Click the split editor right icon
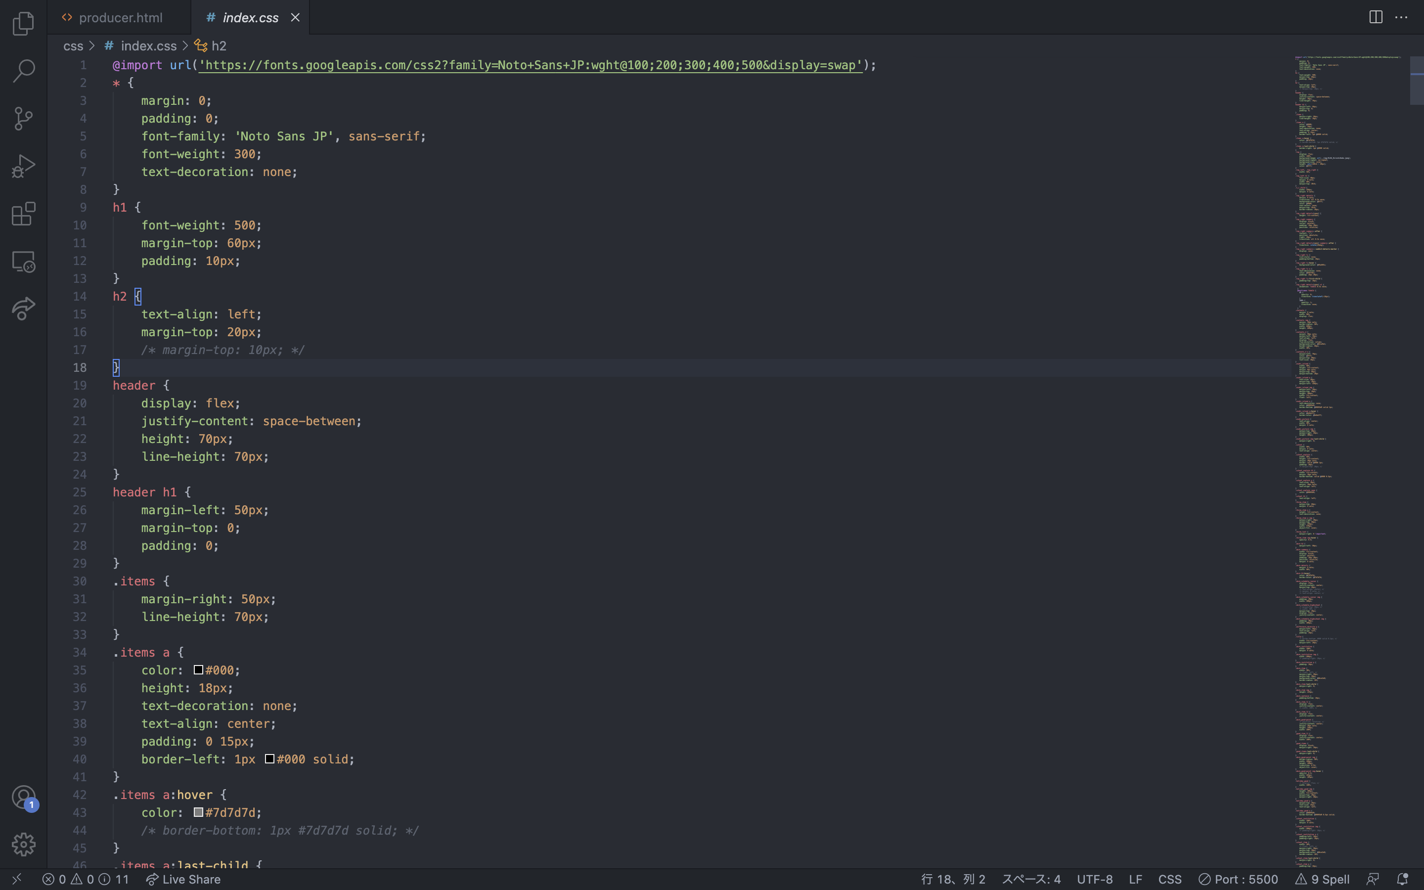 click(1376, 17)
